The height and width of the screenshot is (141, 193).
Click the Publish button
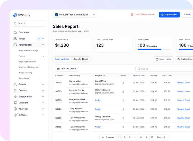coord(187,15)
